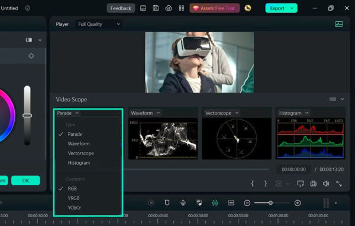Click the timeline ruler at 00:00:45:00
This screenshot has width=355, height=226.
158,215
